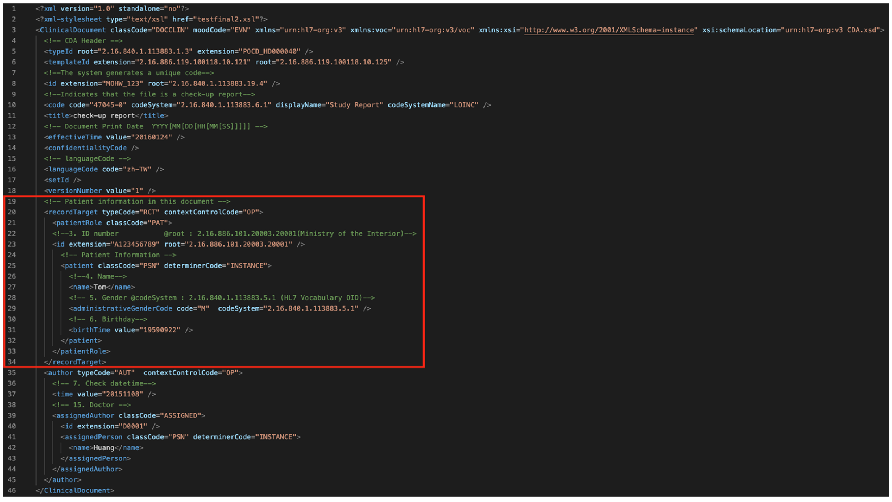Image resolution: width=892 pixels, height=502 pixels.
Task: Click the name element containing Tom
Action: click(100, 287)
